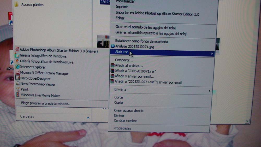Click the image thumbnail left of context menu
Screen dimensions: 261x147
pyautogui.click(x=103, y=41)
